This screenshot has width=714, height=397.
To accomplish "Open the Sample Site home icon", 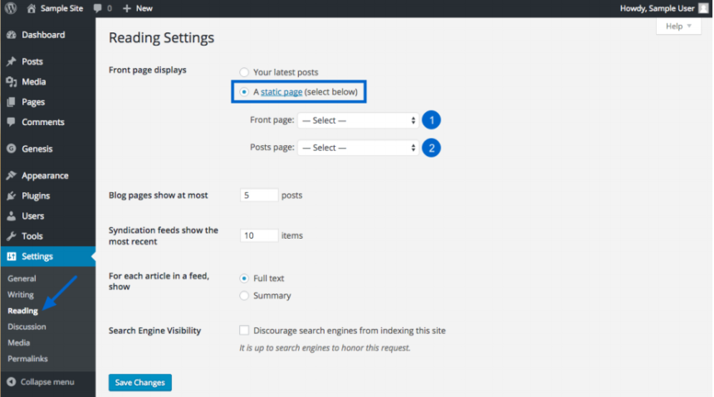I will coord(31,8).
